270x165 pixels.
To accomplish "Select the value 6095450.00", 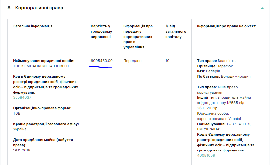I will (x=102, y=61).
